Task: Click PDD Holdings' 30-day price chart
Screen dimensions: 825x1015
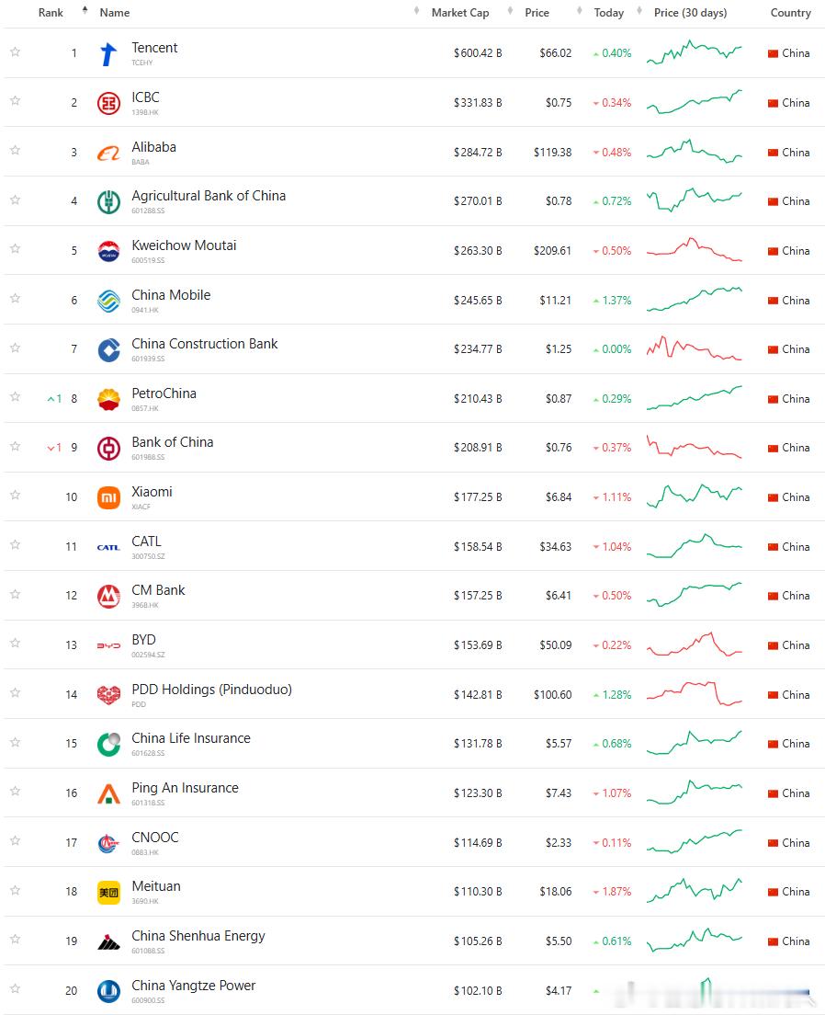Action: click(695, 694)
